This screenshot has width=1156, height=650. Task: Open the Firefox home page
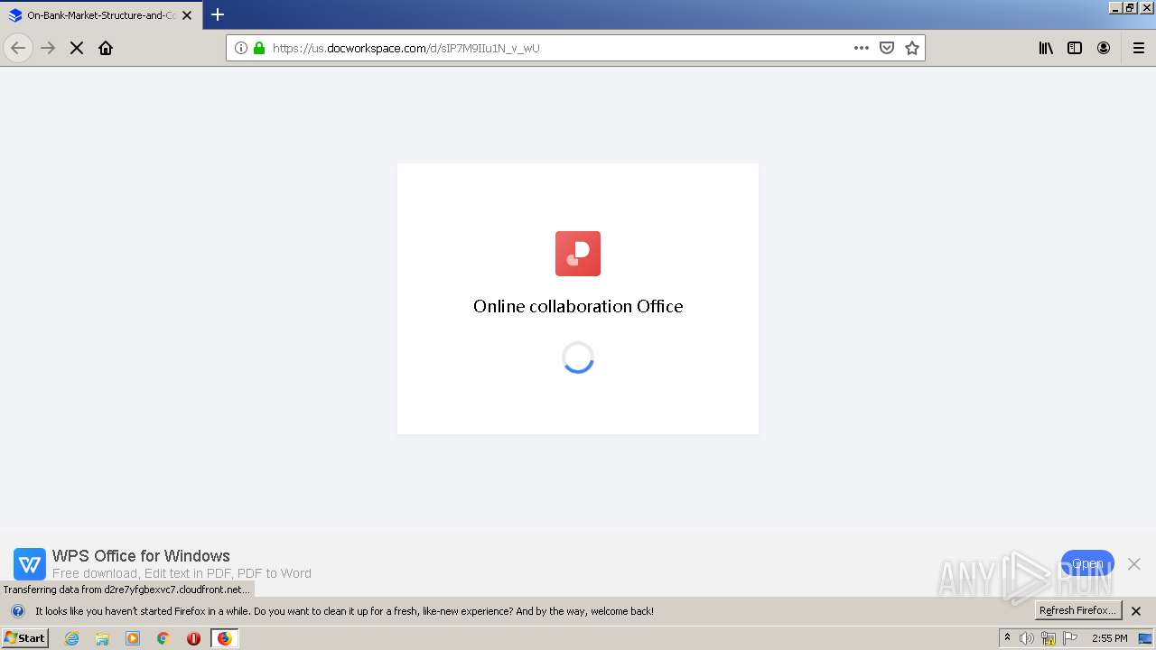click(x=106, y=48)
